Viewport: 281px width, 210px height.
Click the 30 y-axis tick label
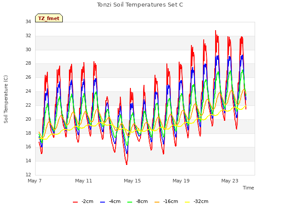(28, 49)
